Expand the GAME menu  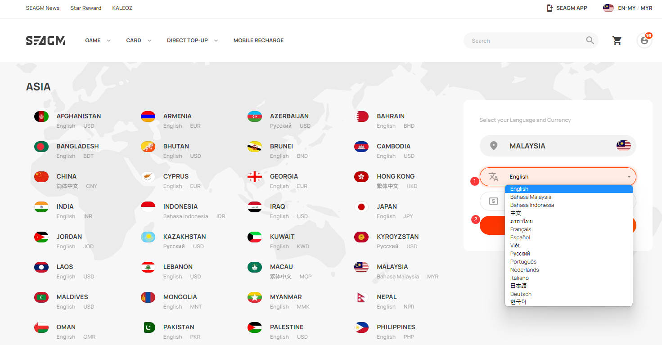(98, 40)
